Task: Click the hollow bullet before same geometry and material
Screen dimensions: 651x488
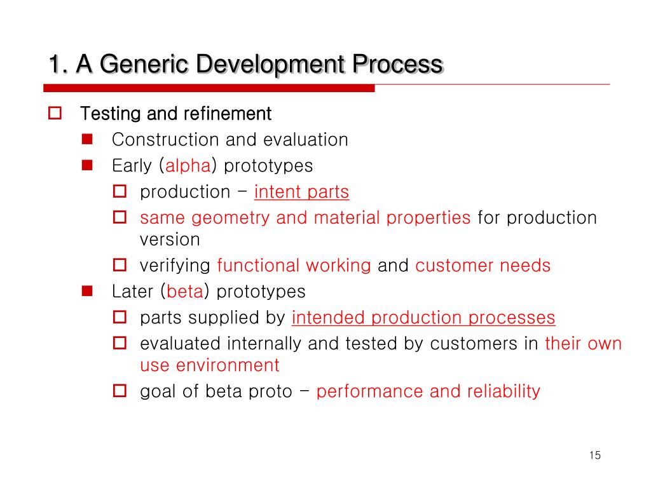Action: point(120,217)
